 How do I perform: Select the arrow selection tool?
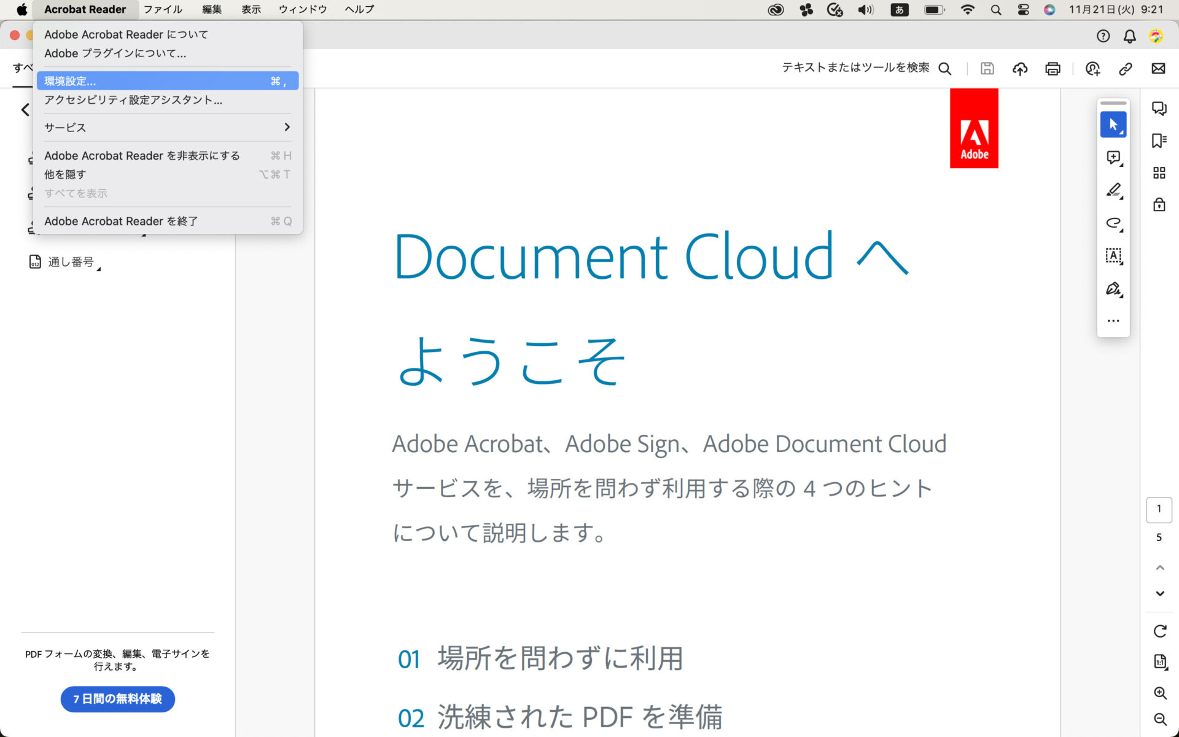point(1113,125)
